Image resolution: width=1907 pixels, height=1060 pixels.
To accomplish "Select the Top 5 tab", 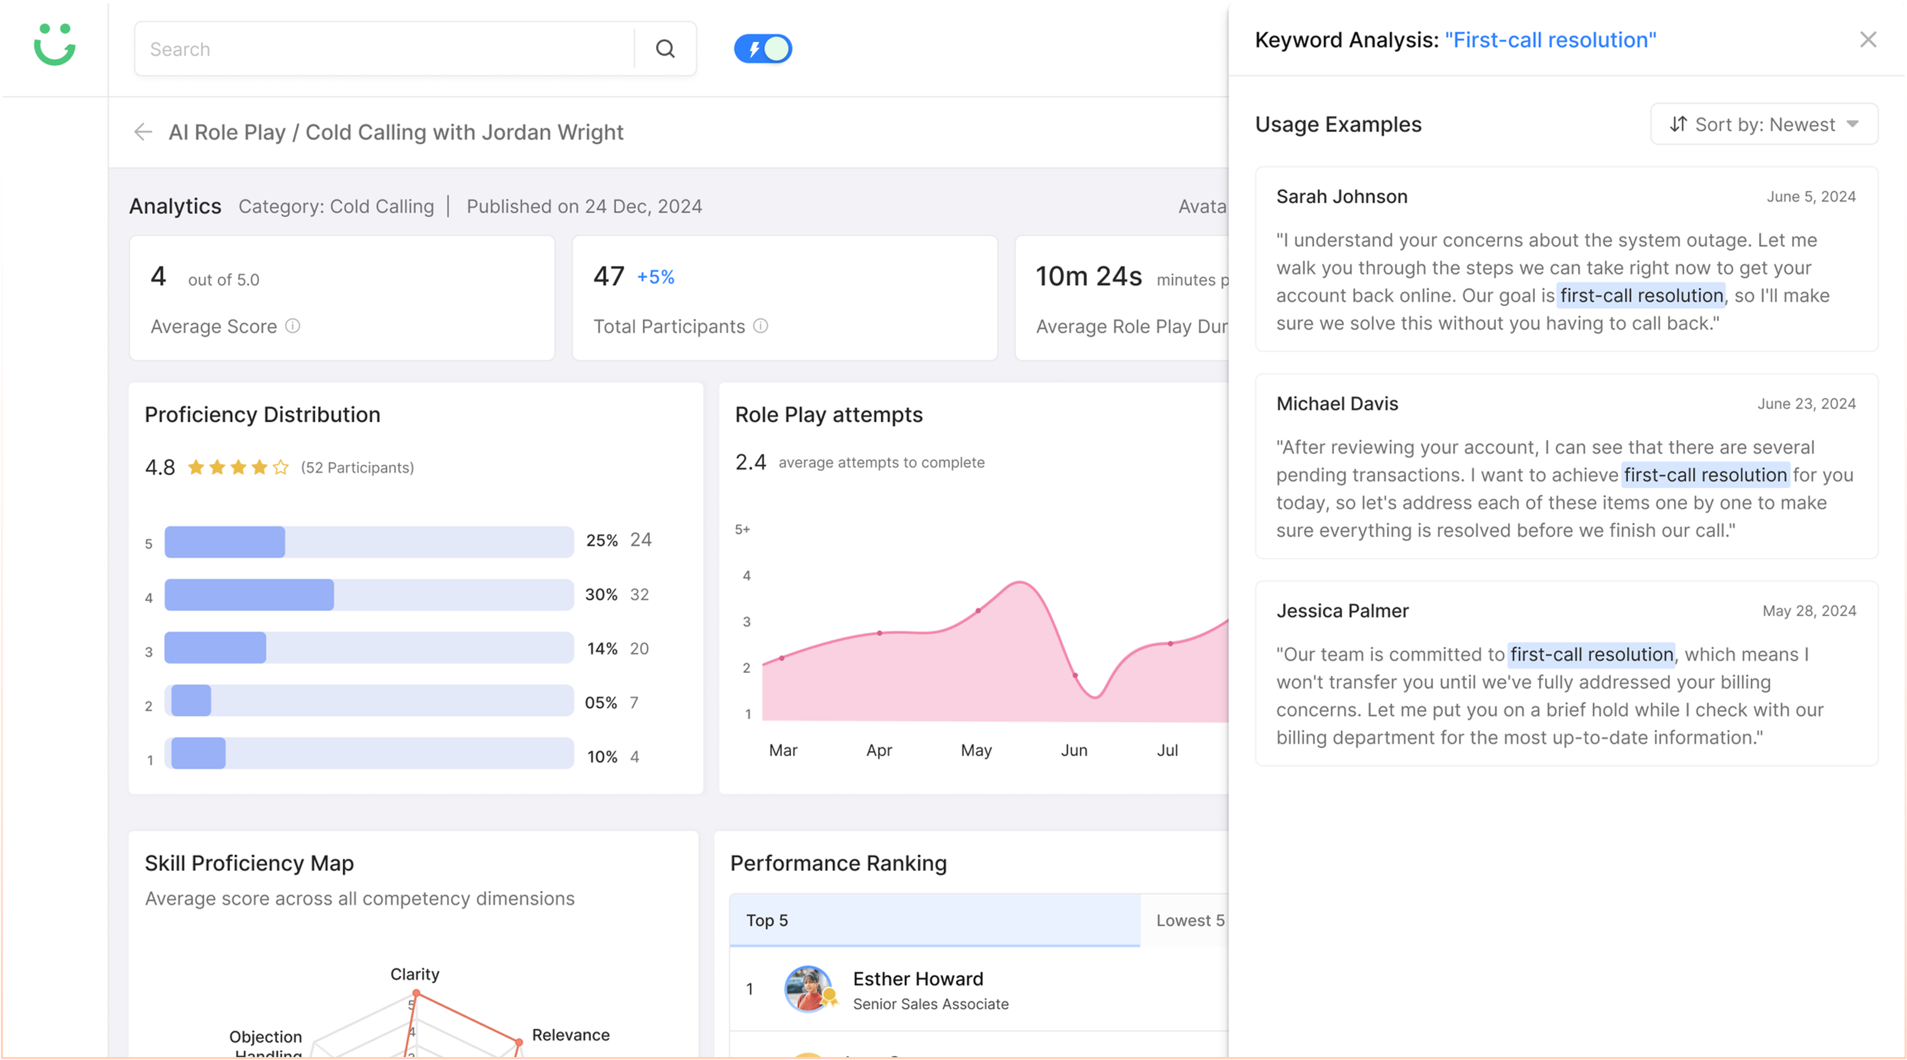I will click(934, 920).
